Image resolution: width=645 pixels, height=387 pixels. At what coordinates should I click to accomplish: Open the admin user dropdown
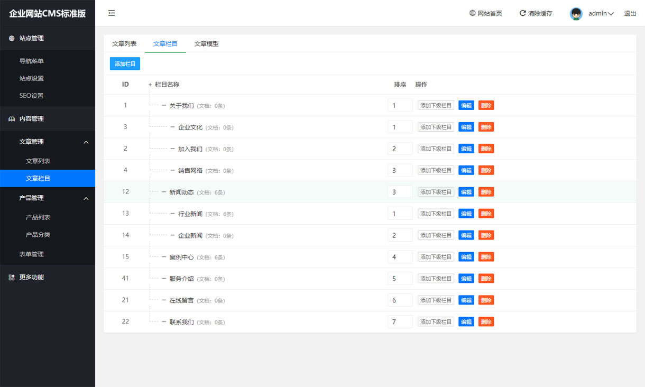coord(601,14)
